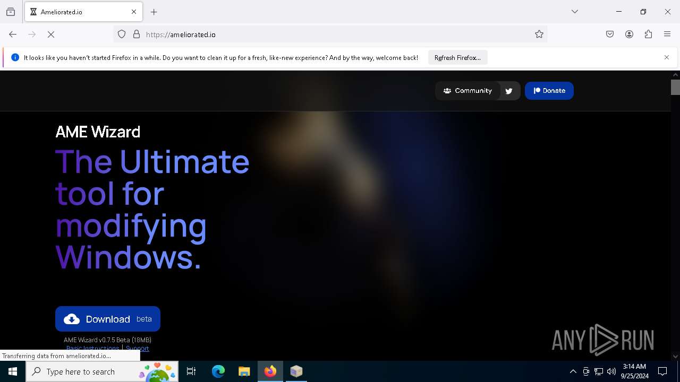Stop loading the page

51,34
